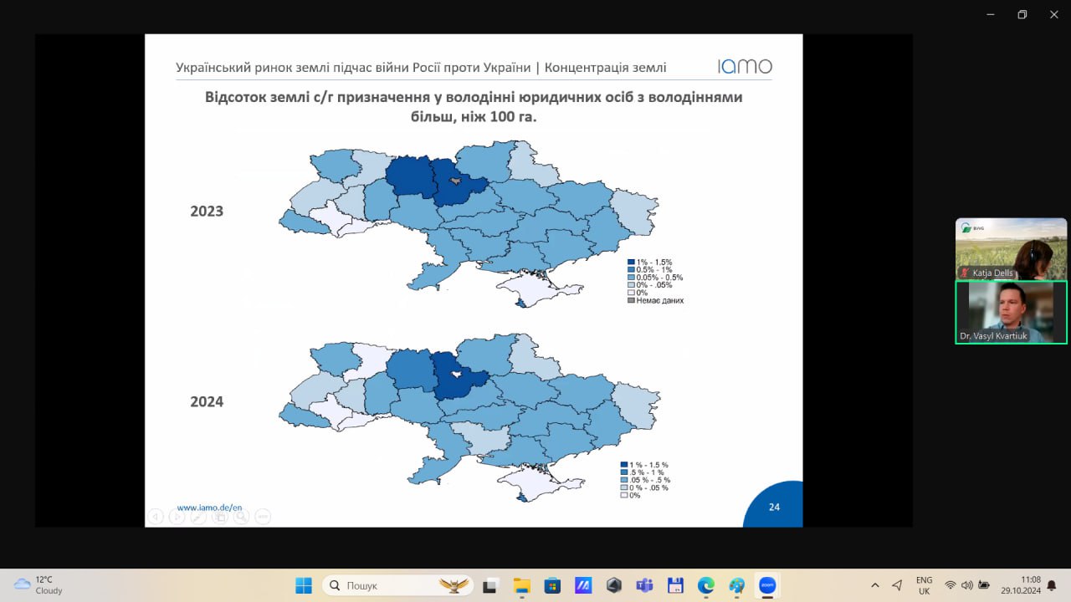Expand the hidden system tray icons chevron
Screen dimensions: 1071x602
pos(875,585)
